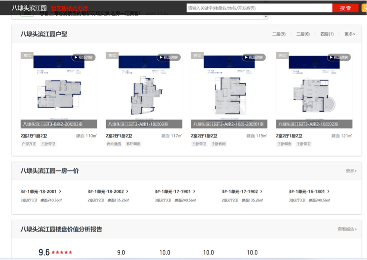
Task: Play video explanation for the 110㎡ floor plan
Action: click(x=84, y=57)
